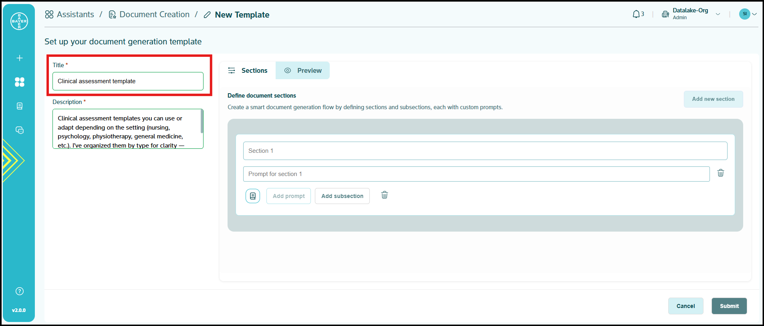Image resolution: width=764 pixels, height=326 pixels.
Task: Delete the prompt for section 1
Action: 720,173
